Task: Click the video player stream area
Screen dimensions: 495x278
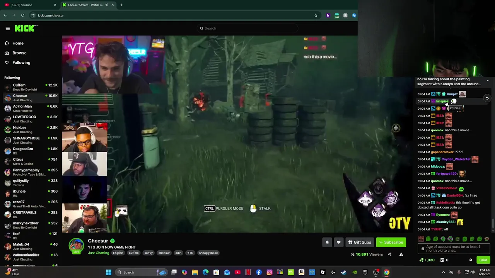Action: pos(237,134)
